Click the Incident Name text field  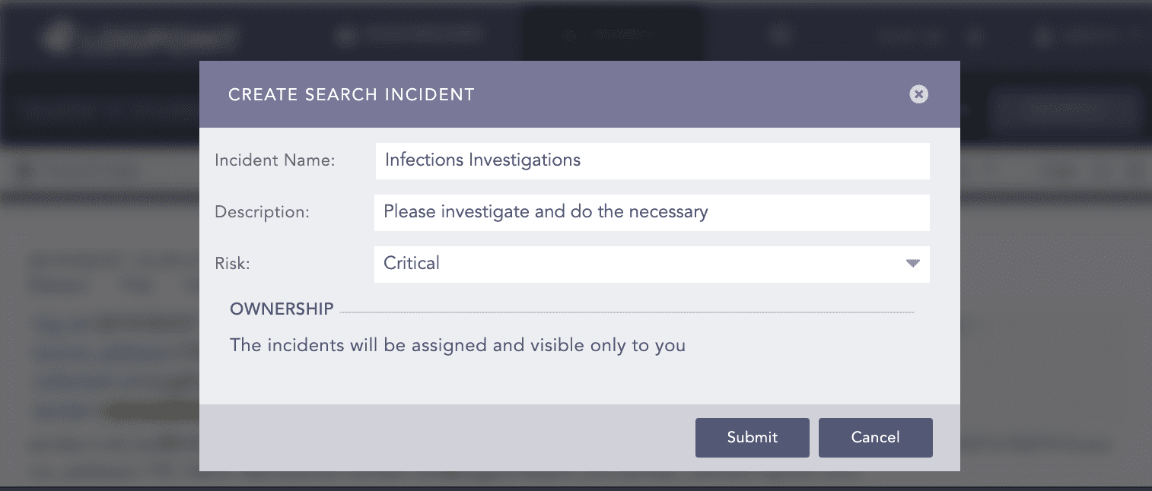coord(652,160)
